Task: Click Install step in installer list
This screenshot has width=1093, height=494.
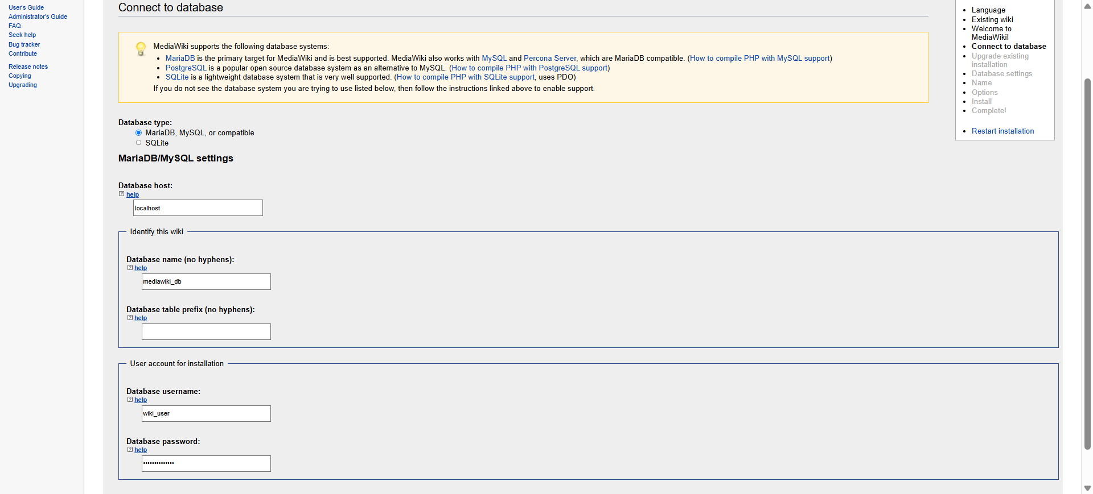Action: [x=981, y=101]
